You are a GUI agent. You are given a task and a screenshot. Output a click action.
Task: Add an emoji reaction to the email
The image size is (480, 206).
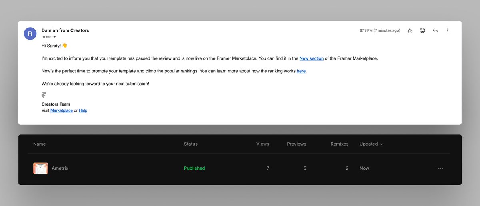(422, 30)
